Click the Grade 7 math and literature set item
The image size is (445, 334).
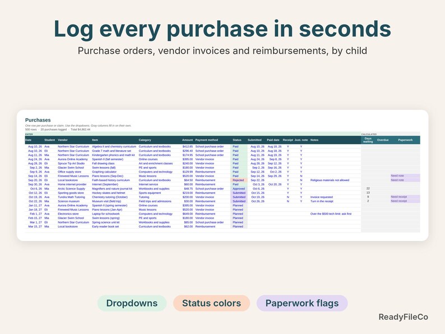coord(112,151)
